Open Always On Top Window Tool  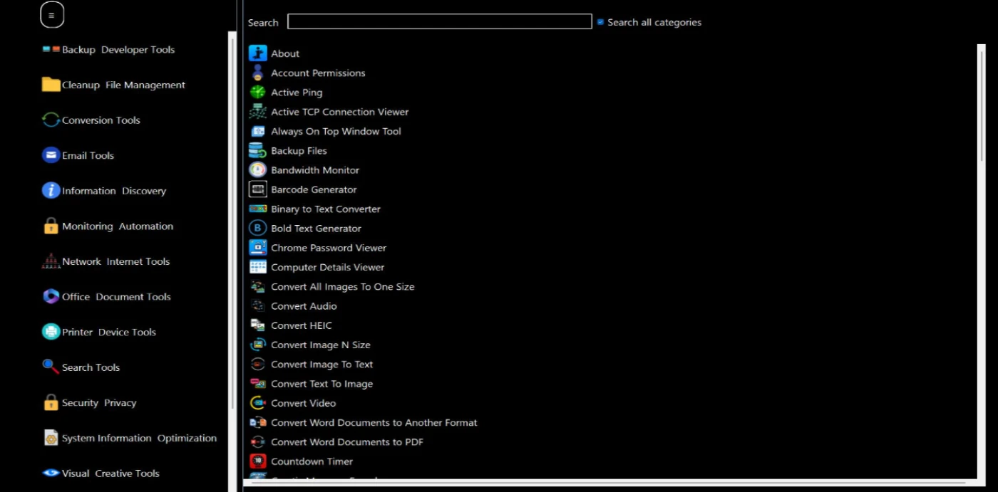tap(336, 131)
